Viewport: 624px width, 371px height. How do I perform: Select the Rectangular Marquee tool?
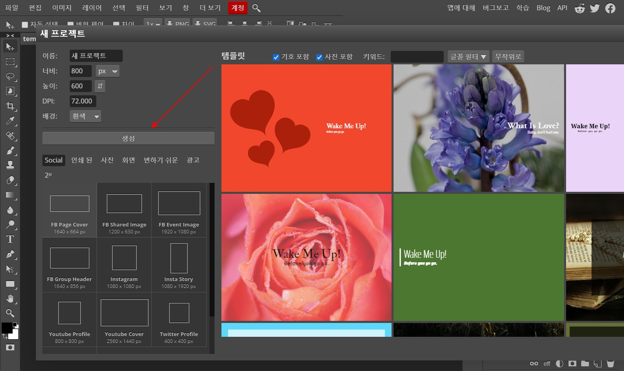point(10,62)
